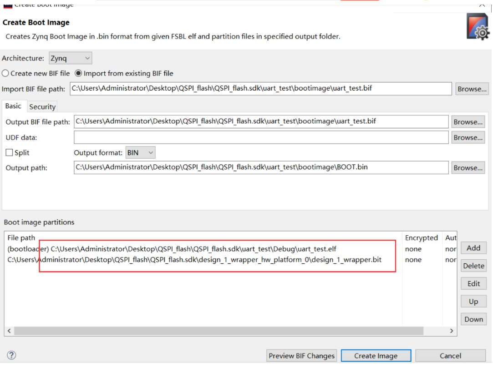493x368 pixels.
Task: Click the Create Image button
Action: (376, 356)
